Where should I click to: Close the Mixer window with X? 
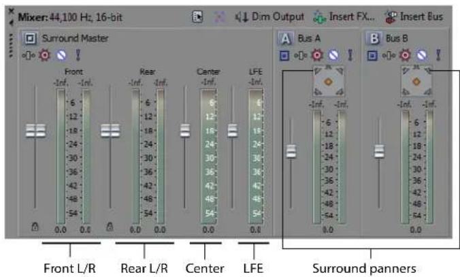[11, 12]
